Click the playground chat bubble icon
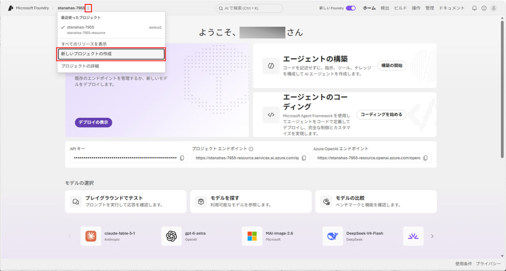Image resolution: width=506 pixels, height=271 pixels. coord(76,201)
